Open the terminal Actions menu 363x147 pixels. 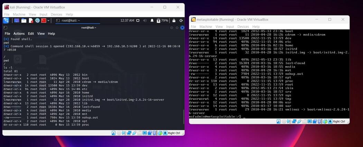click(x=19, y=33)
